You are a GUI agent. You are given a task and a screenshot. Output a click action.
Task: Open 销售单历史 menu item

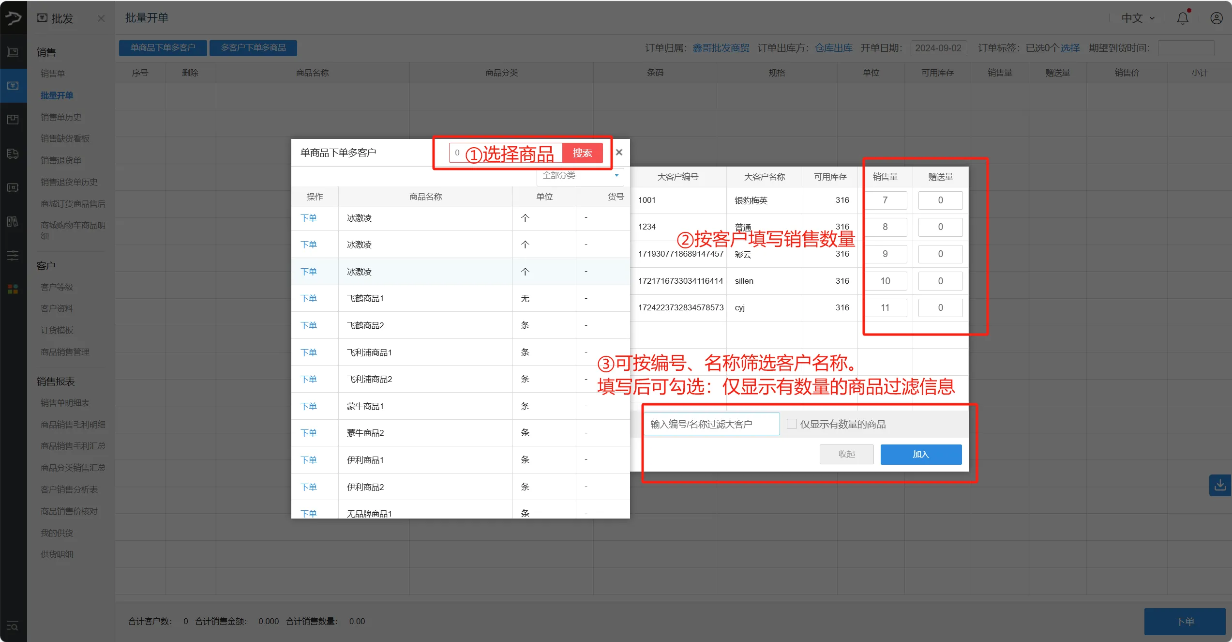point(61,117)
